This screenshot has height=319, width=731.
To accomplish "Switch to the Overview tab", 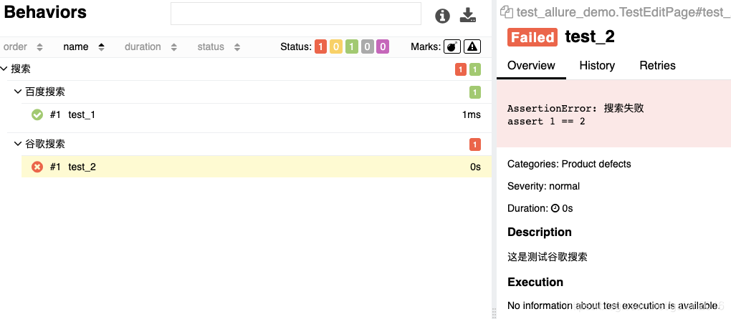I will tap(531, 66).
